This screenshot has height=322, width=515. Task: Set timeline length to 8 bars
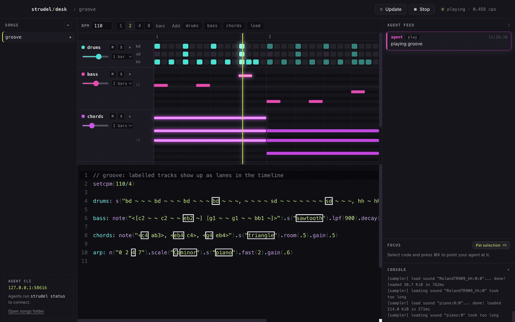click(x=149, y=25)
